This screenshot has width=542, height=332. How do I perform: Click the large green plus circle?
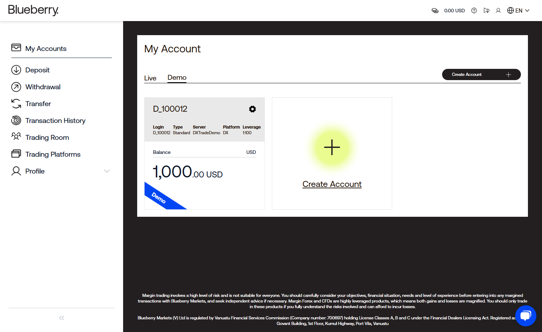point(332,147)
